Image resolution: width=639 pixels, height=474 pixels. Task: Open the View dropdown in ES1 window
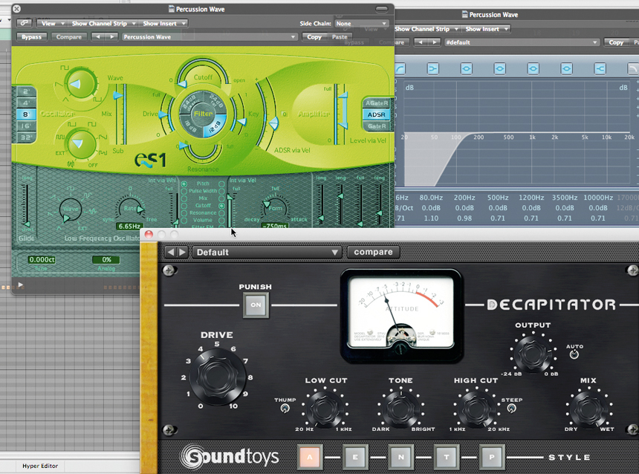(x=52, y=23)
